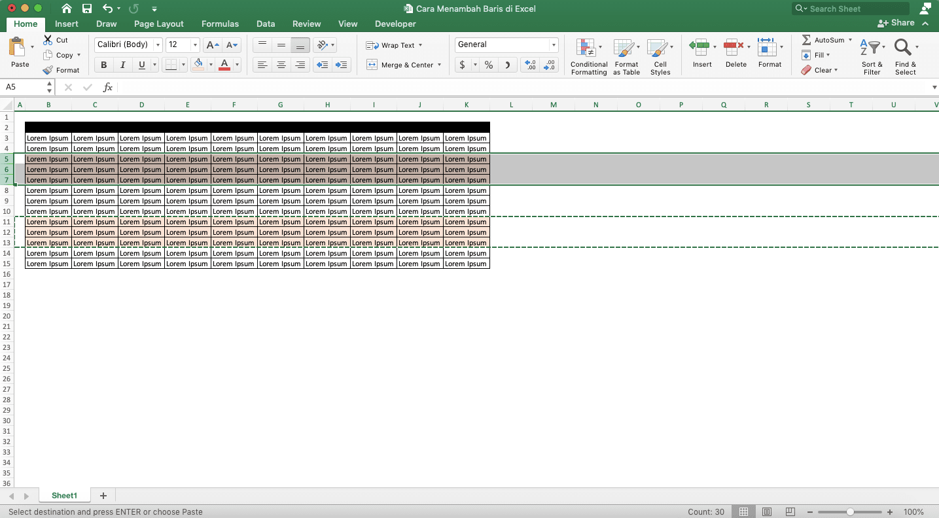Image resolution: width=939 pixels, height=518 pixels.
Task: Align text left
Action: pos(262,65)
